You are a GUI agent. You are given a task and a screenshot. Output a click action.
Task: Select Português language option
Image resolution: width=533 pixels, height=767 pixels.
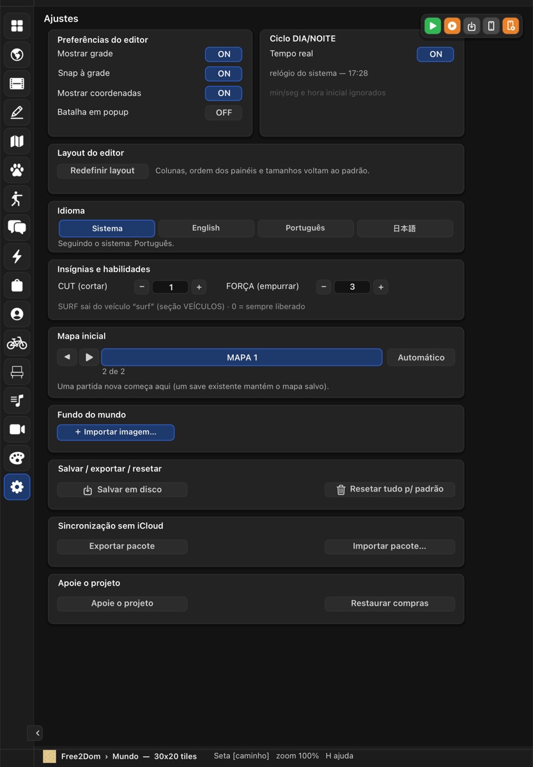point(305,228)
